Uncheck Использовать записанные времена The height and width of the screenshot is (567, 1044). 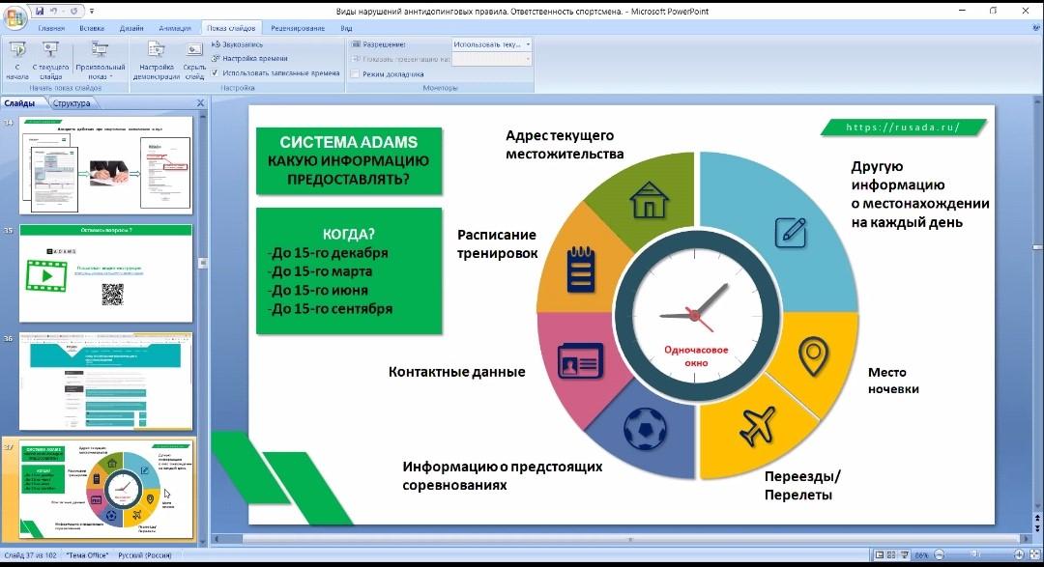(215, 73)
